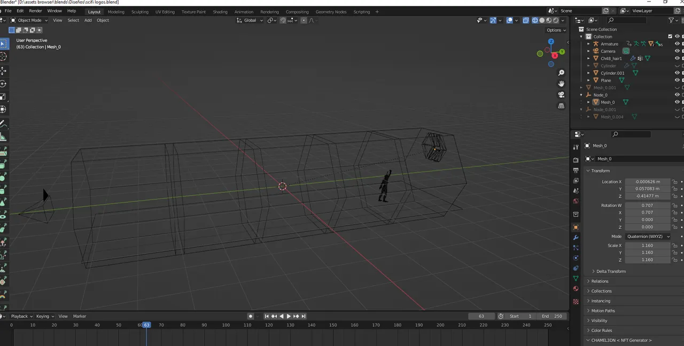
Task: Open the Global transform orientation dropdown
Action: click(x=250, y=20)
